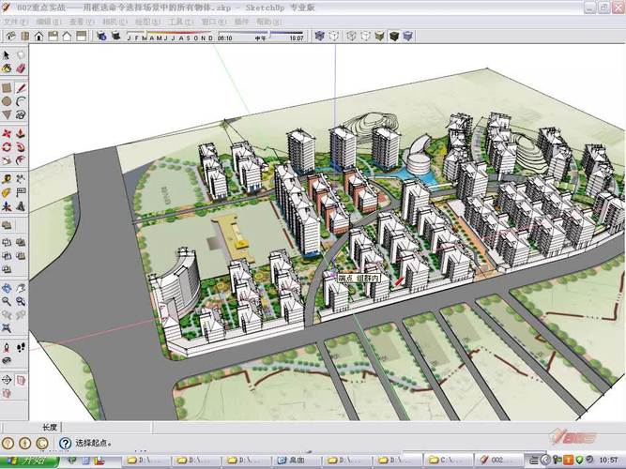Click the blue question-mark help icon
Image resolution: width=626 pixels, height=469 pixels.
65,443
